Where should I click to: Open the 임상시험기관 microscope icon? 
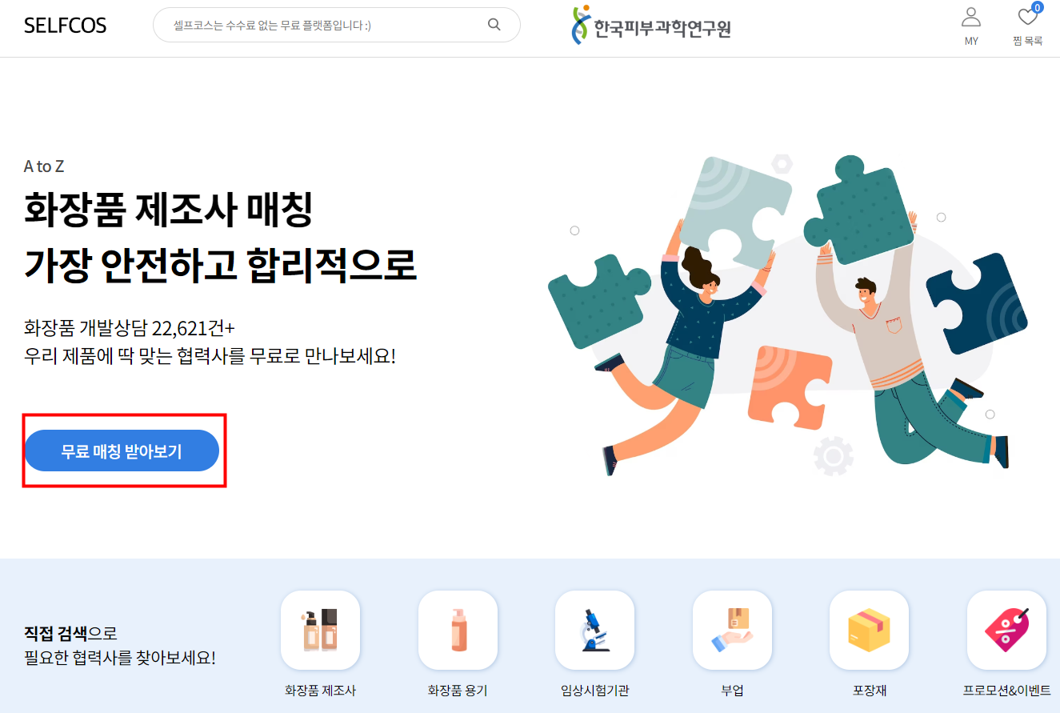click(594, 630)
